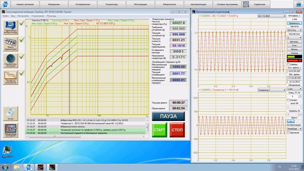
Task: Open the Частота 25.0 кГц dropdown
Action: 294,30
